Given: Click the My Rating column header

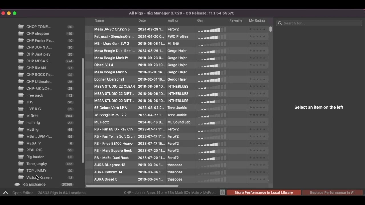Looking at the screenshot, I should tap(257, 20).
